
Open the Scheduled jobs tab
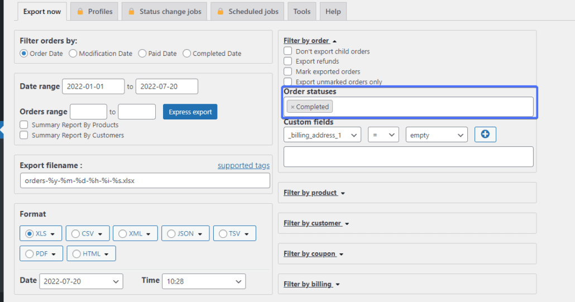pos(247,11)
